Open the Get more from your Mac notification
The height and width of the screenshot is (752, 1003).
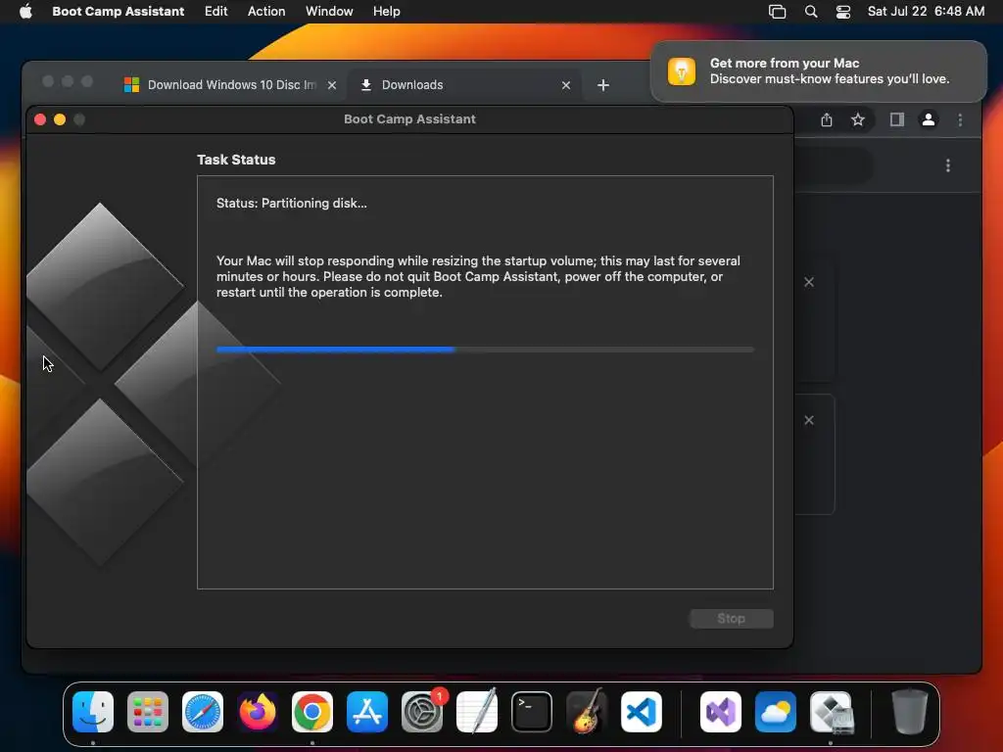[818, 70]
